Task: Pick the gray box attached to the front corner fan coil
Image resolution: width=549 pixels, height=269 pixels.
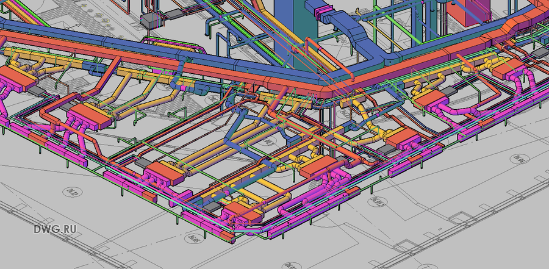Action: 211,206
